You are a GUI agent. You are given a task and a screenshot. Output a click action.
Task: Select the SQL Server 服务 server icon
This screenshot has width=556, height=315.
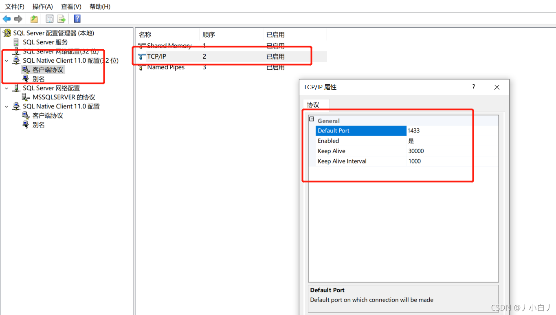click(x=16, y=42)
